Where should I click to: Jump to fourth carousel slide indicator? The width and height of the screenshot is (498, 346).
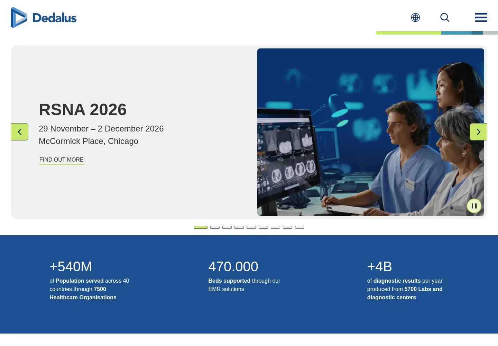pos(239,227)
